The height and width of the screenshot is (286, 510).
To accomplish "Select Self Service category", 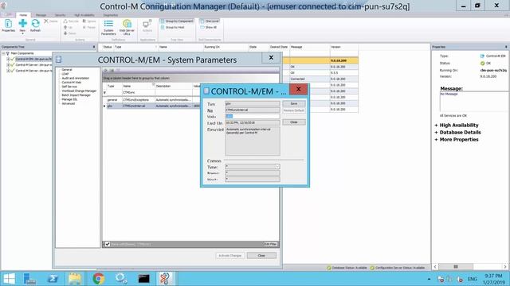I will coord(69,87).
